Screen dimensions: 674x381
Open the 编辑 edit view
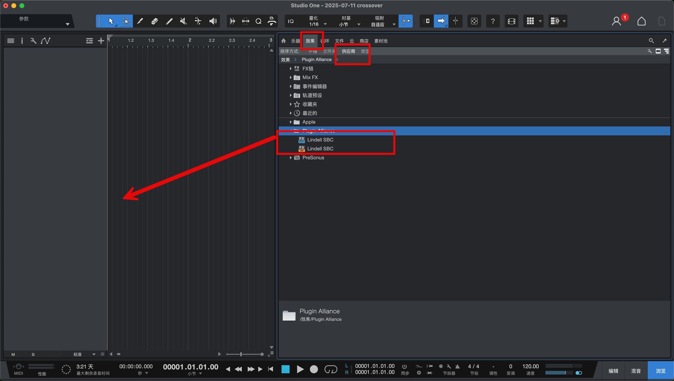pyautogui.click(x=613, y=371)
